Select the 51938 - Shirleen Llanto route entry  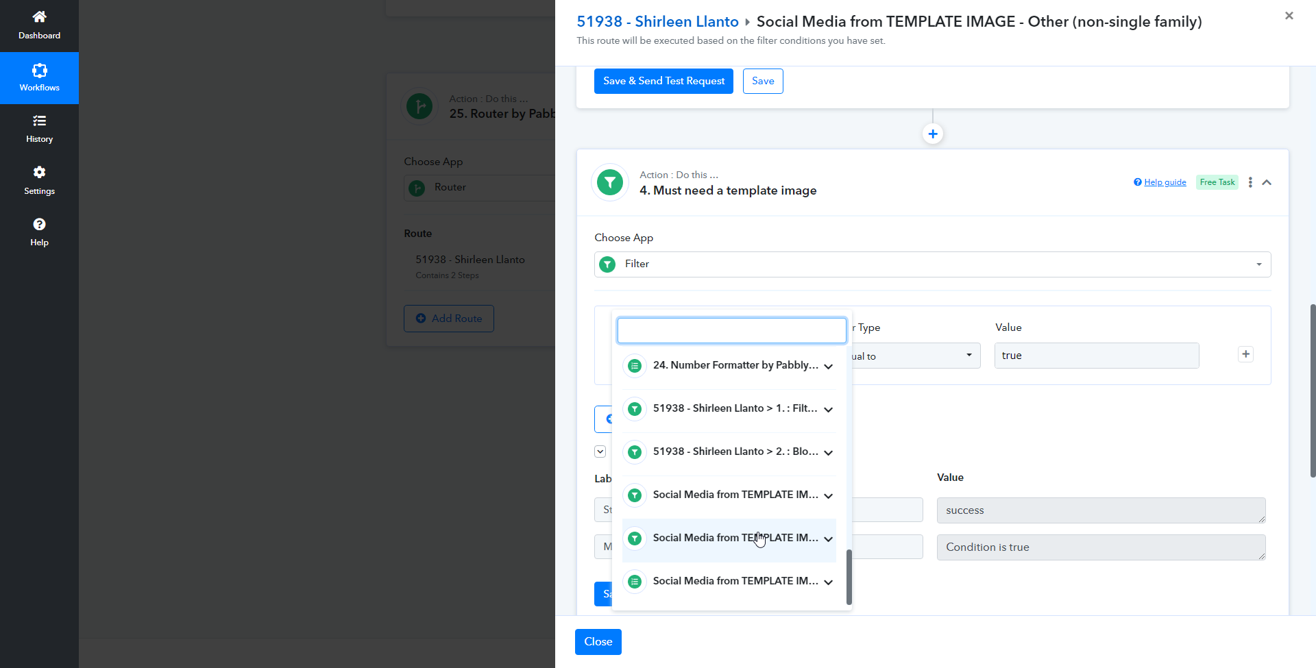(x=470, y=260)
